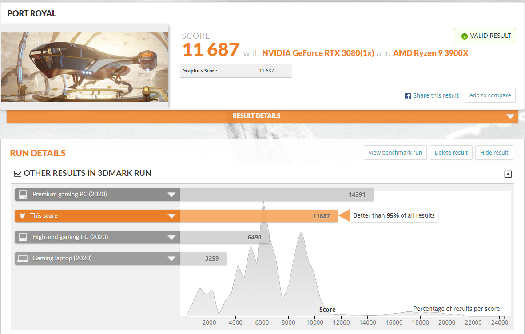Click the laptop icon for Gaming laptop
Screen dimensions: 525x334
point(23,258)
